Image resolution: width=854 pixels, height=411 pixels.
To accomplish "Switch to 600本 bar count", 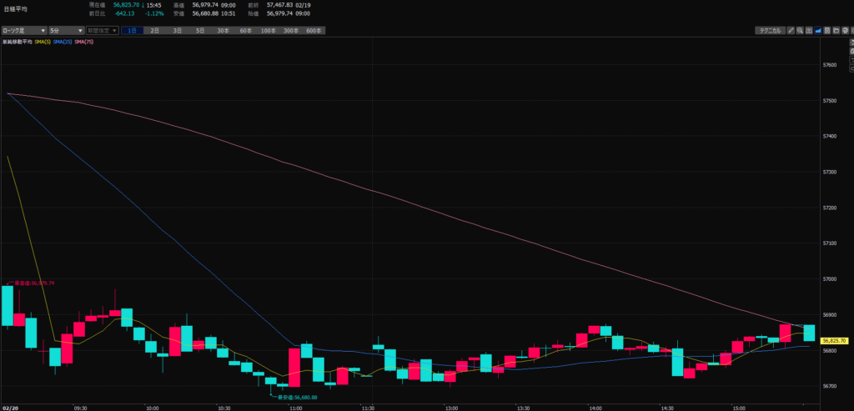I will coord(313,31).
